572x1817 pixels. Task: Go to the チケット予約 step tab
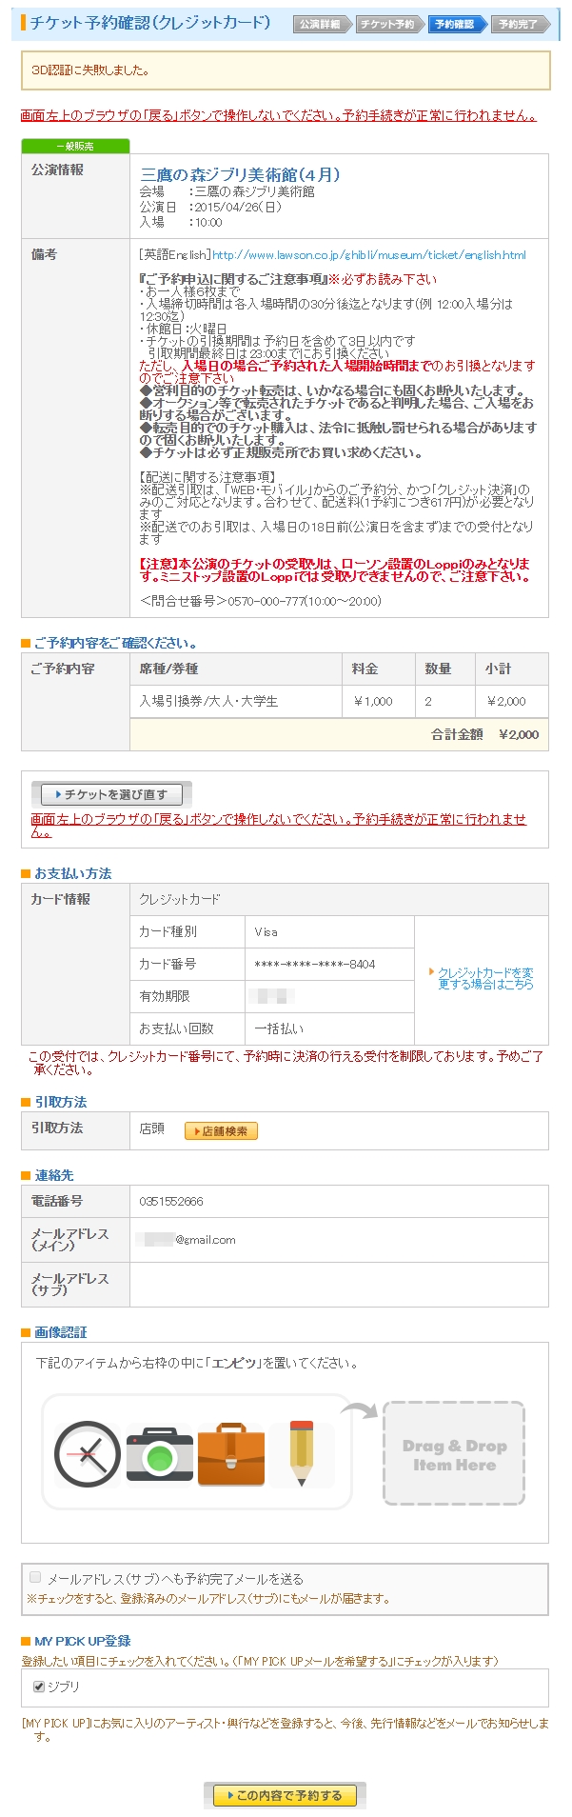(x=386, y=24)
